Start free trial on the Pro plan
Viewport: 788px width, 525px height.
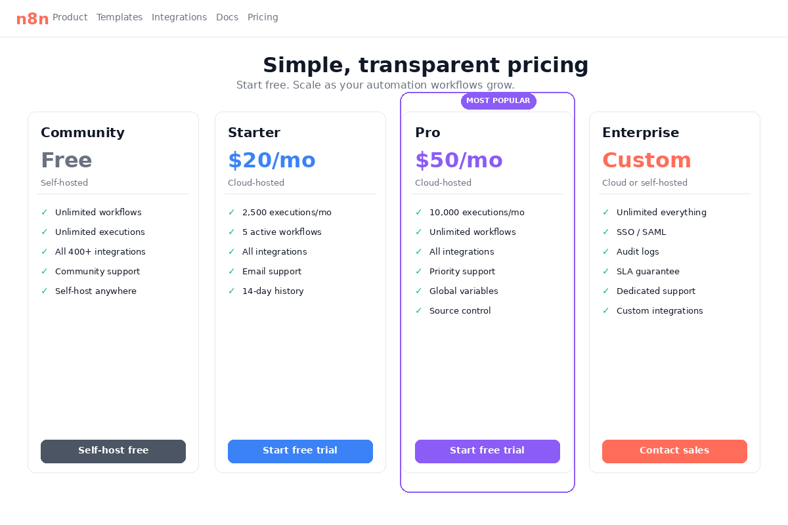pos(487,451)
